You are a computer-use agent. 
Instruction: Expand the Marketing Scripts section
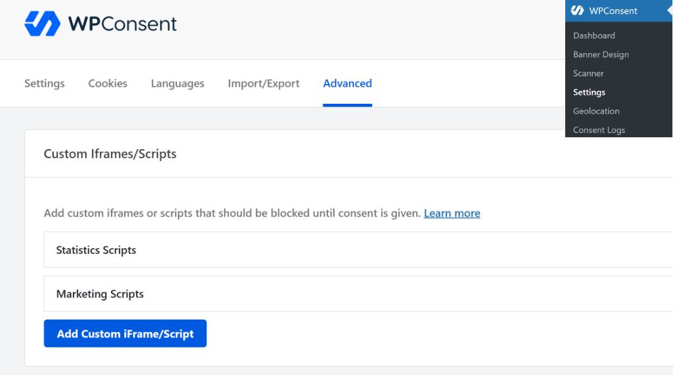tap(358, 294)
